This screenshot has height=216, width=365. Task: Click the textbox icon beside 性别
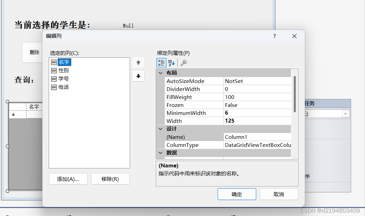click(54, 70)
